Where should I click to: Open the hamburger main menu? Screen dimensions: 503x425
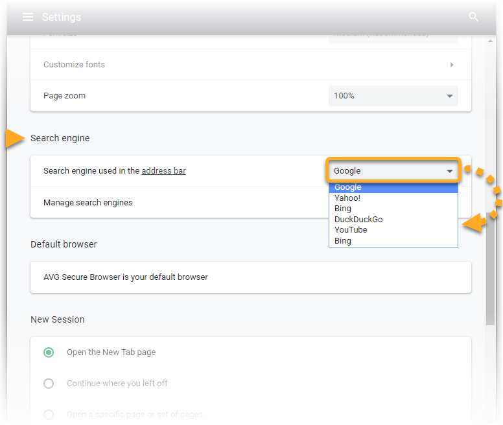pyautogui.click(x=27, y=17)
